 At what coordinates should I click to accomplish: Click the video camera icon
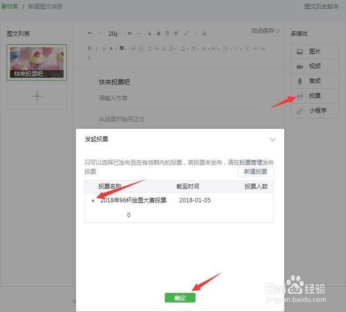(x=300, y=67)
